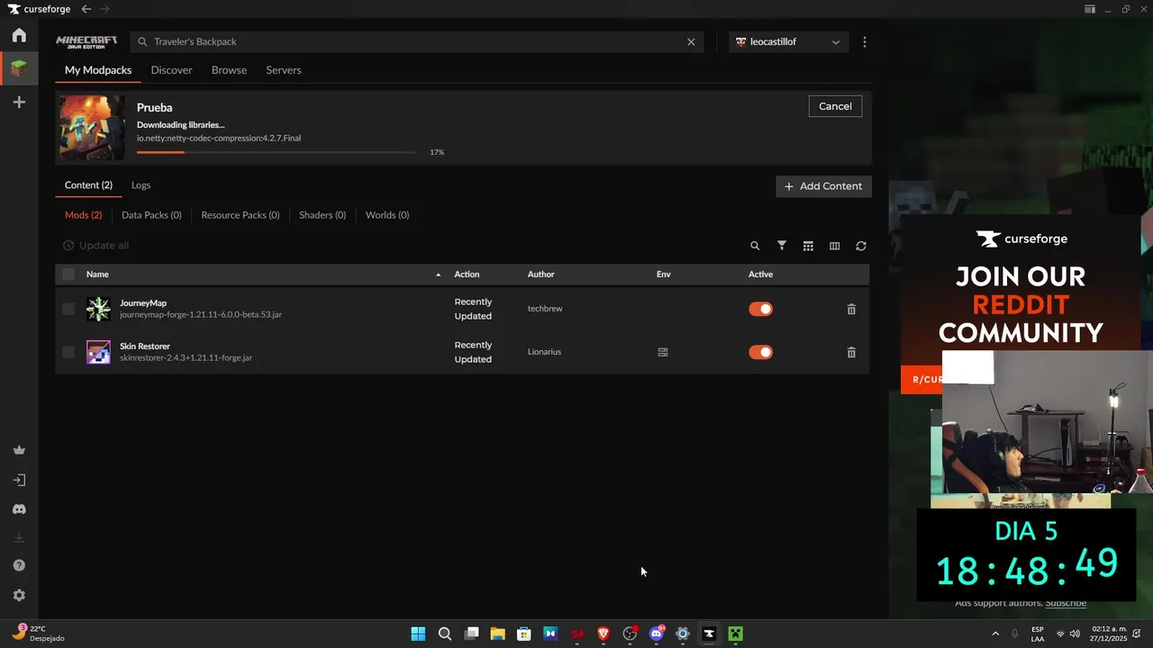Go back using the title bar arrow
The width and height of the screenshot is (1153, 648).
click(x=86, y=9)
